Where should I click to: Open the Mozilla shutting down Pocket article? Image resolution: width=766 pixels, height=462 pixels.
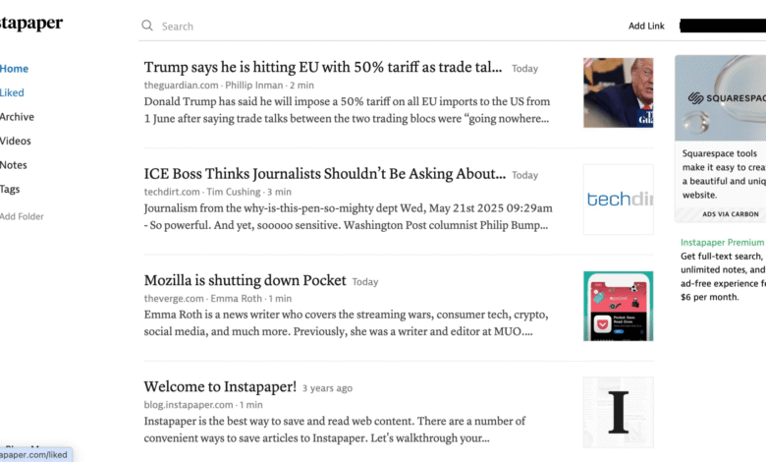coord(245,280)
